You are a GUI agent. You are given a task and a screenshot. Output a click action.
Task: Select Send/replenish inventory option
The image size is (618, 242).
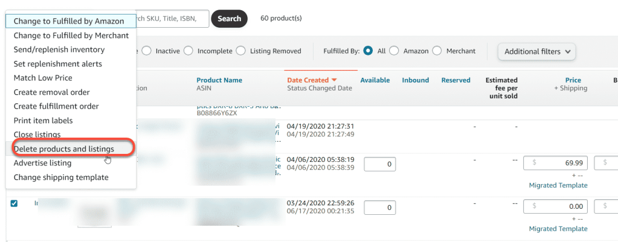[x=71, y=49]
